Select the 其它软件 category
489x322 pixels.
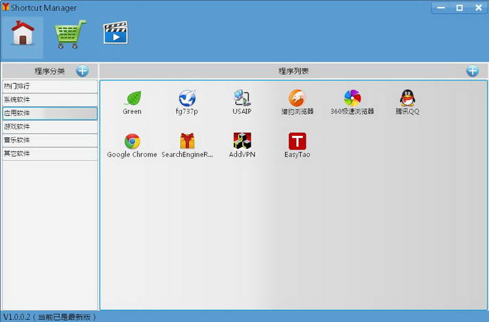click(x=50, y=153)
